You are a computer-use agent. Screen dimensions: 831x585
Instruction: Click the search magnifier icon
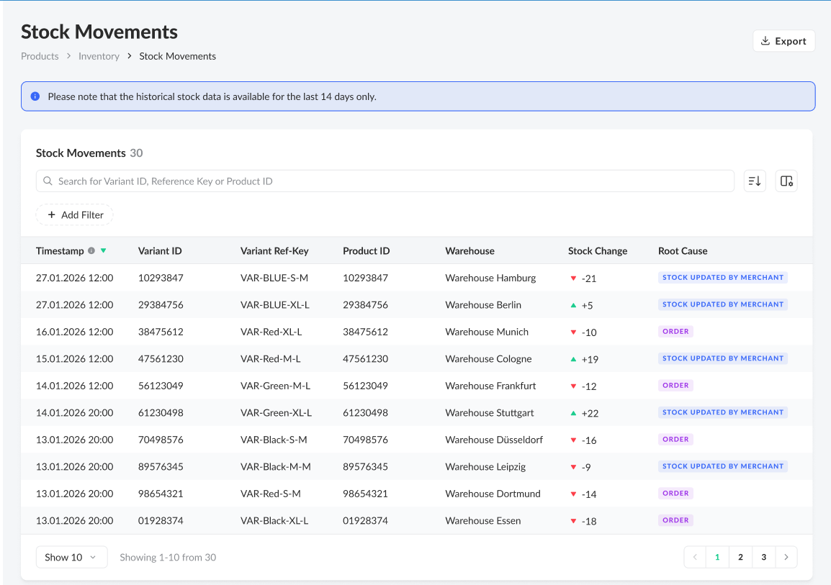pyautogui.click(x=48, y=181)
